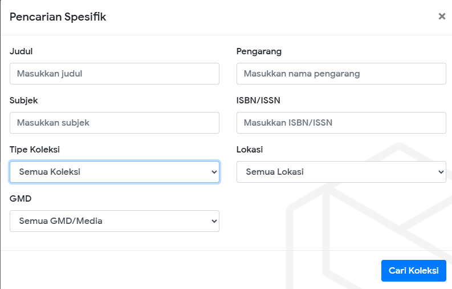Click the Tipe Koleksi label
The width and height of the screenshot is (452, 289).
coord(35,150)
